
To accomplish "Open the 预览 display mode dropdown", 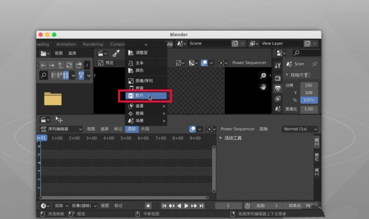I will (x=111, y=63).
